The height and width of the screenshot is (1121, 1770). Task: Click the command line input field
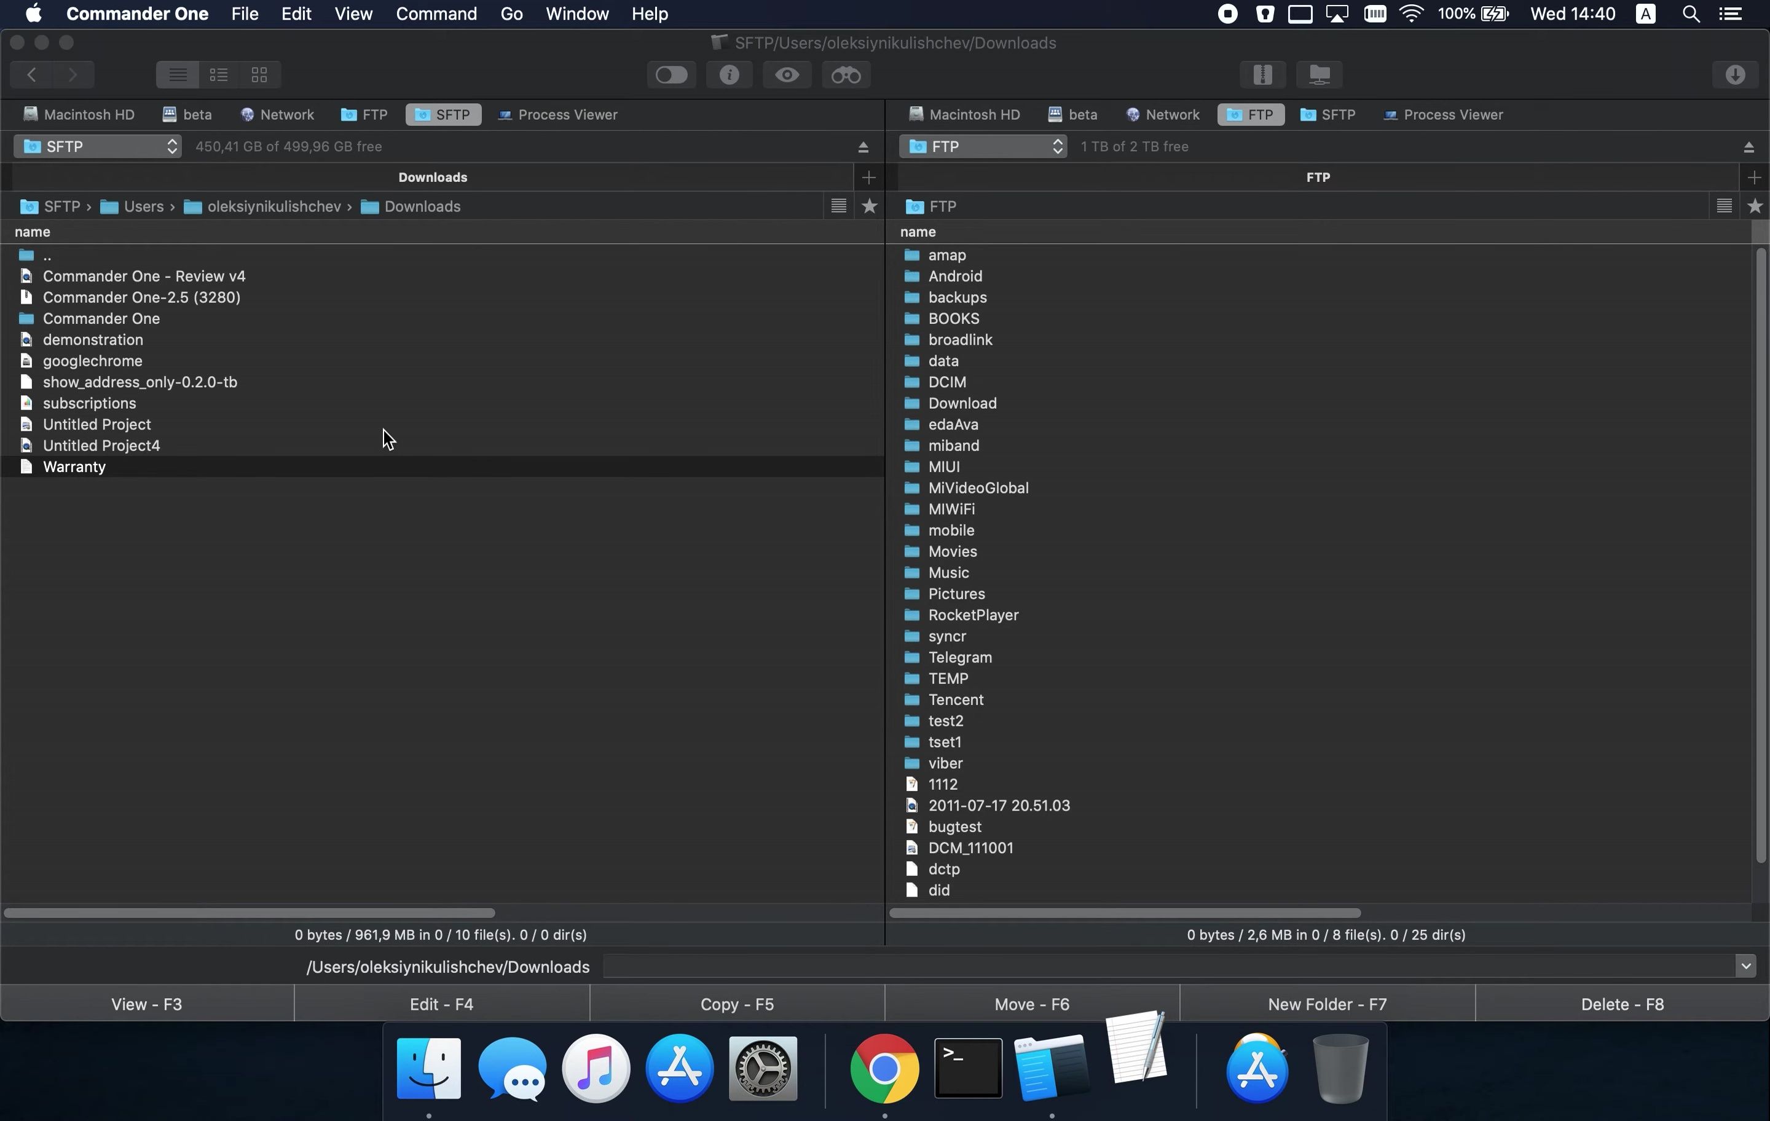coord(1169,967)
